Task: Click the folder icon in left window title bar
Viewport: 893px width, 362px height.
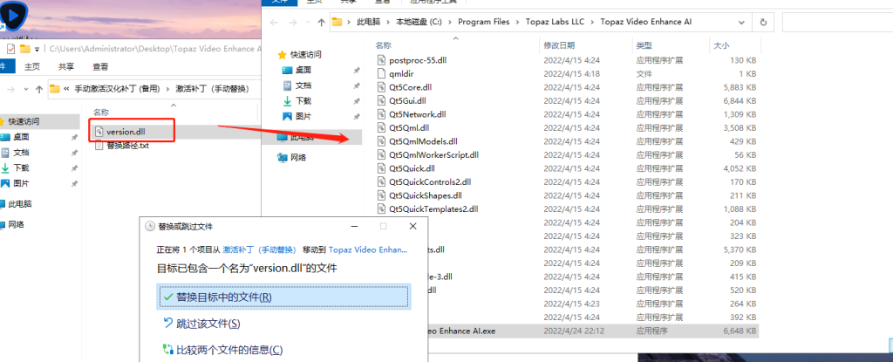Action: 24,49
